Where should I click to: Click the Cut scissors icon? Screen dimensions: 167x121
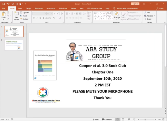(x=8, y=13)
